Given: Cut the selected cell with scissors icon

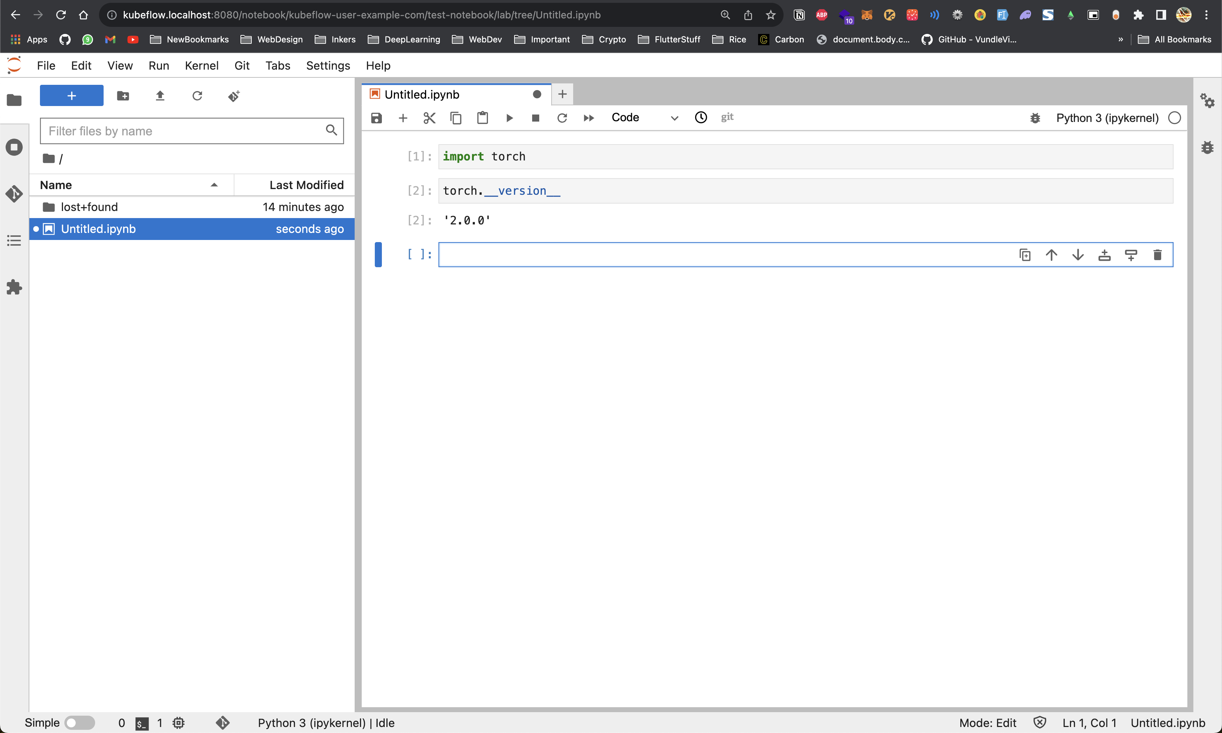Looking at the screenshot, I should click(429, 118).
